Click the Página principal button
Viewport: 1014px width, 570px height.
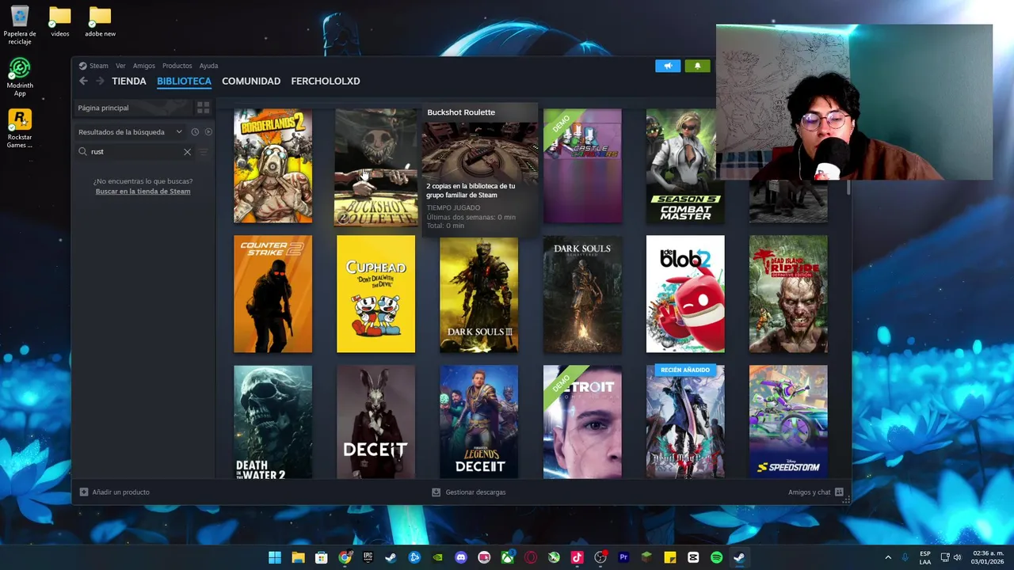[x=134, y=108]
